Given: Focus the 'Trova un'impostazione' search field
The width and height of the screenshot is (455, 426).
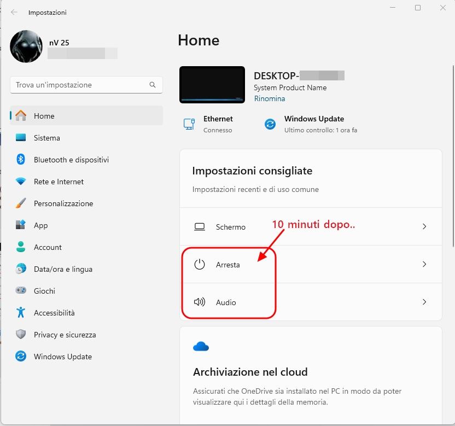Looking at the screenshot, I should (x=86, y=85).
